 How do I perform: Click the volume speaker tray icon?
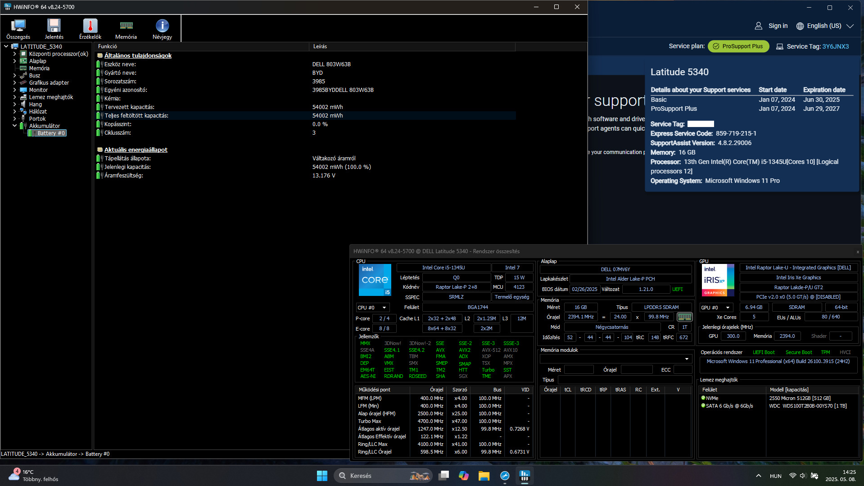tap(803, 476)
